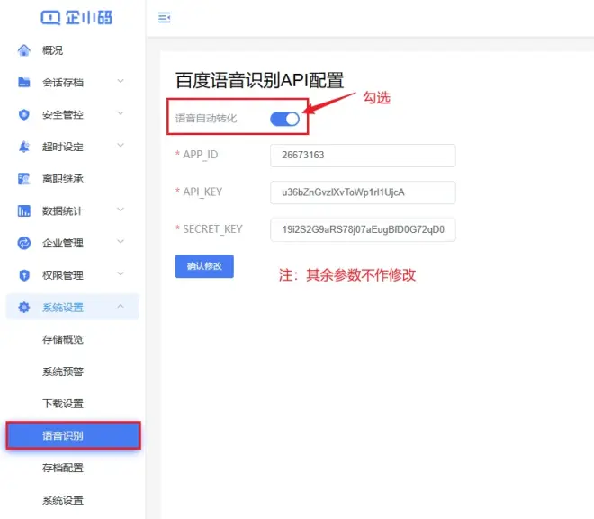Screen dimensions: 594x519
Task: Collapse the 系统设置 menu chevron
Action: (x=121, y=308)
